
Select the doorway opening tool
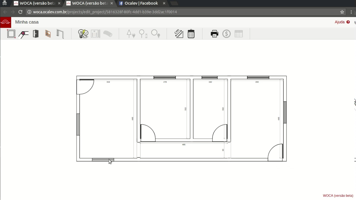pos(60,34)
